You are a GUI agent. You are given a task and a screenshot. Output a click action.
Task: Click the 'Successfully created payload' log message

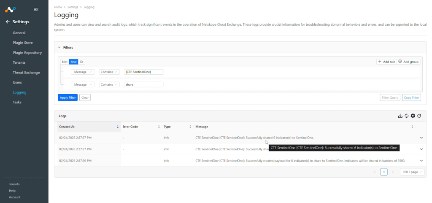(x=300, y=160)
